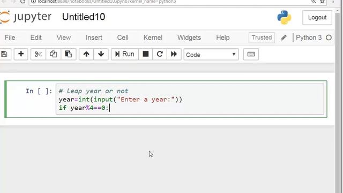Click the 'In [ ]:' cell prompt

(39, 91)
